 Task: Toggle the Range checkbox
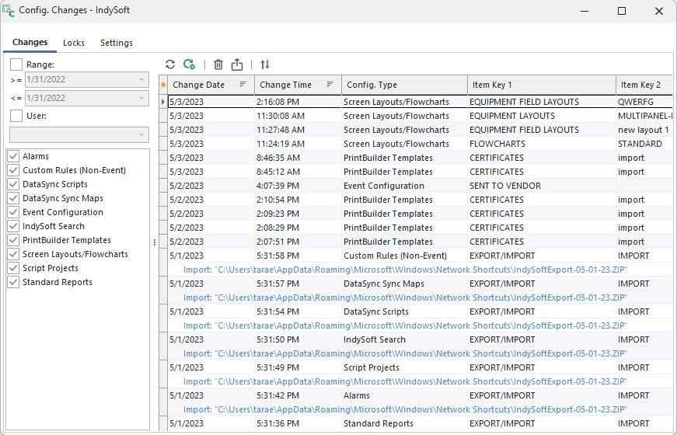[x=16, y=64]
